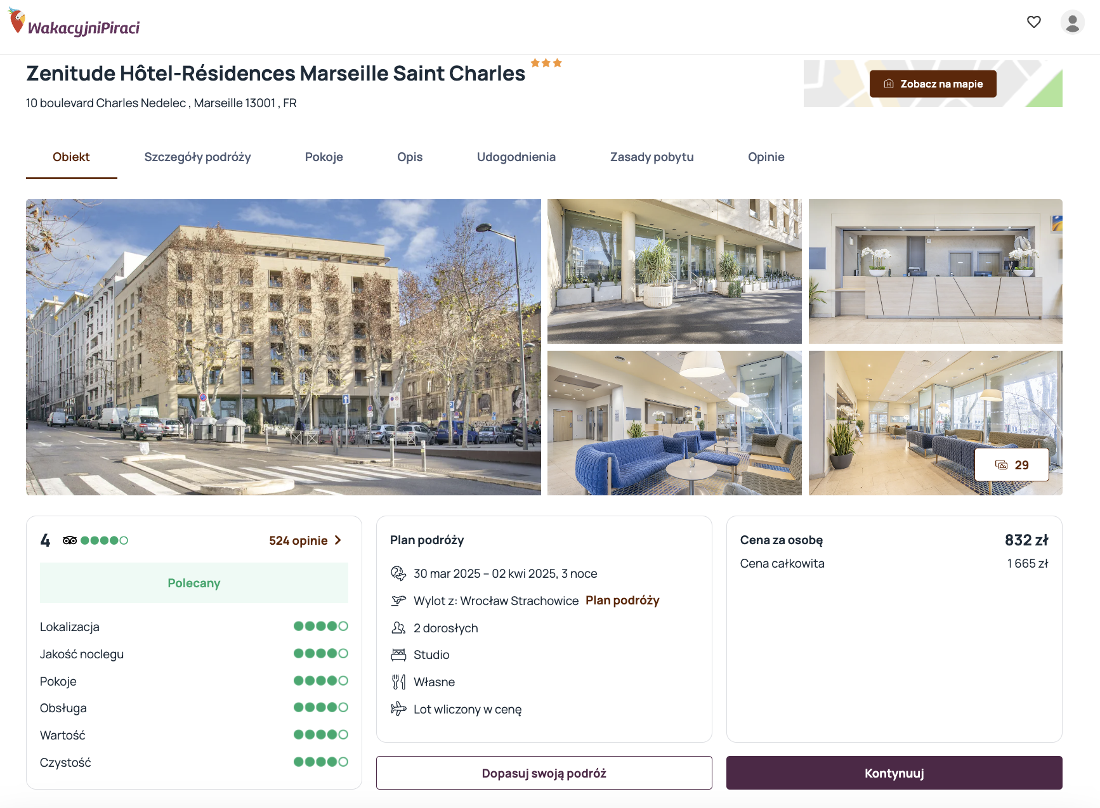This screenshot has width=1100, height=808.
Task: Open the room list tab (Pokoje)
Action: tap(324, 157)
